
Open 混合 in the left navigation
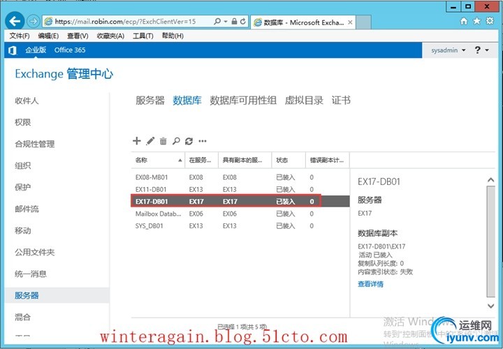coord(23,317)
